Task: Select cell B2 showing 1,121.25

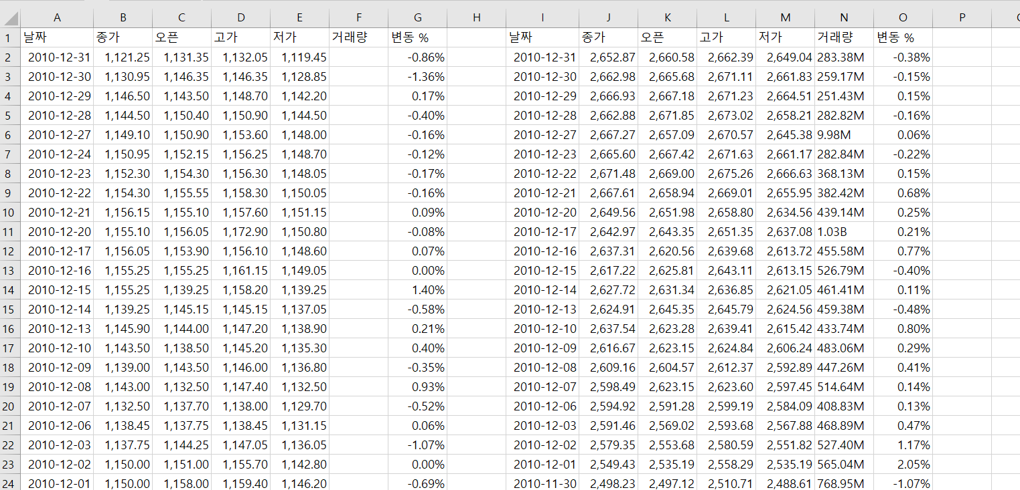Action: [123, 57]
